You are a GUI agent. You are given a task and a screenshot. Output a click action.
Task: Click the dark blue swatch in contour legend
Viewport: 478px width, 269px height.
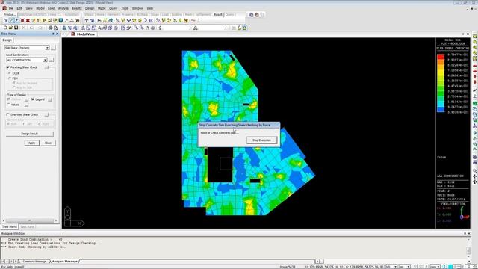pos(441,110)
